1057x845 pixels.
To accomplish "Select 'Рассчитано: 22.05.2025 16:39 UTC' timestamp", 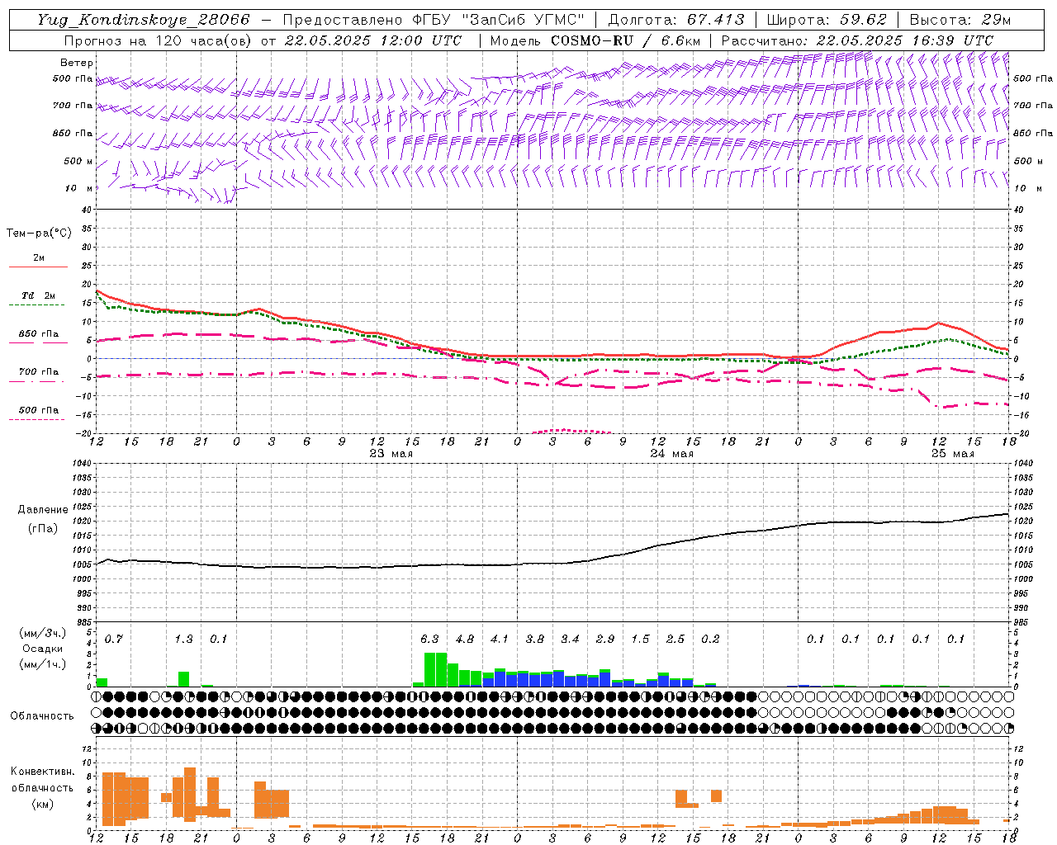I will [857, 40].
